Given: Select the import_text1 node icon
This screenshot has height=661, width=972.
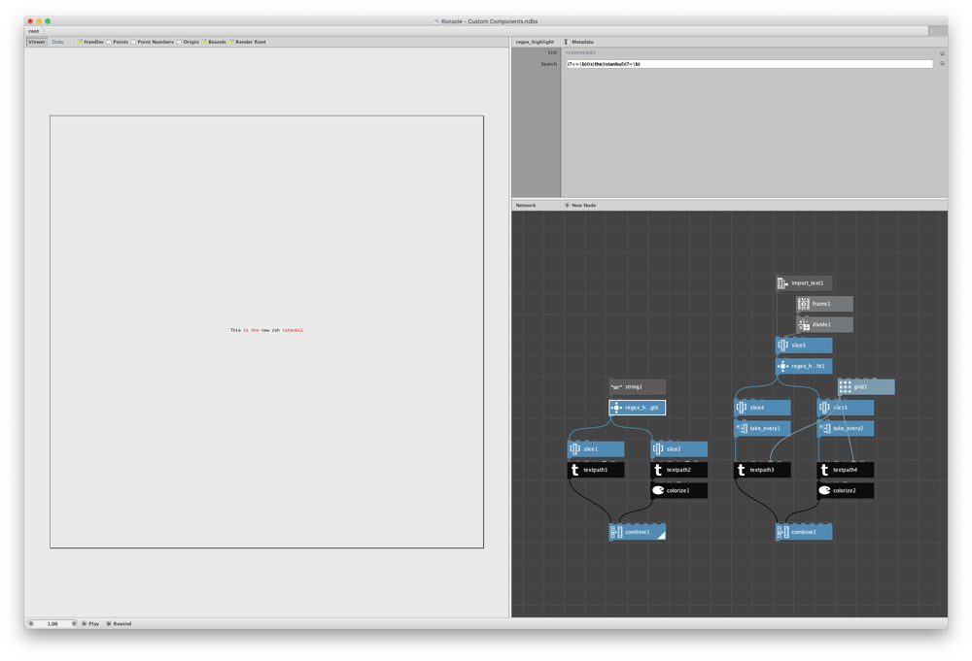Looking at the screenshot, I should [782, 283].
